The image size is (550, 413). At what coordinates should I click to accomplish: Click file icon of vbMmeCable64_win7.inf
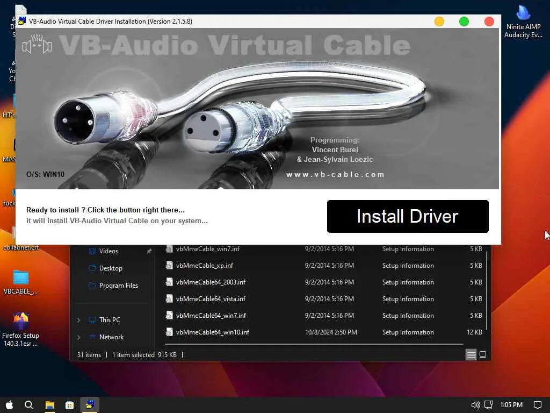click(x=169, y=315)
